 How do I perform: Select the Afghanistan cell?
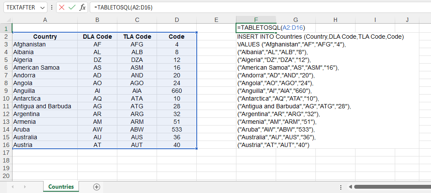45,44
